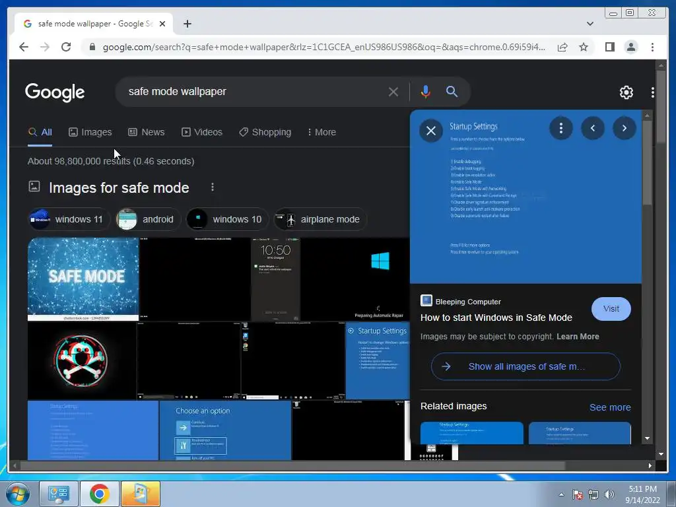
Task: Open the skull and crossbones thumbnail
Action: pos(82,361)
